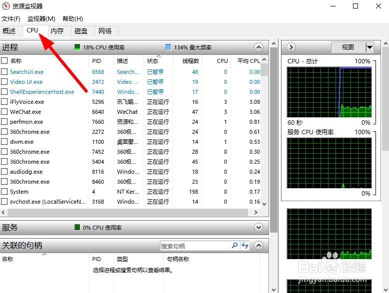Maximize the Resource Monitor window
Viewport: 389px width, 293px height.
[355, 6]
